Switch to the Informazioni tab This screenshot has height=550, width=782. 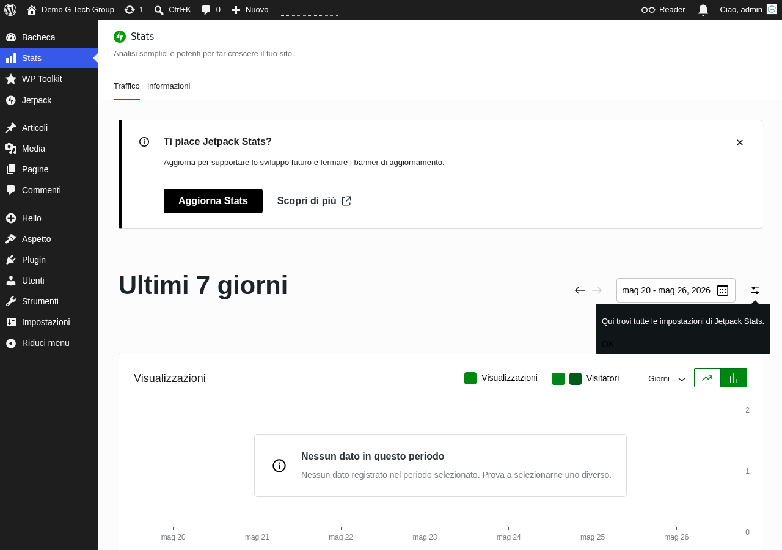tap(169, 86)
